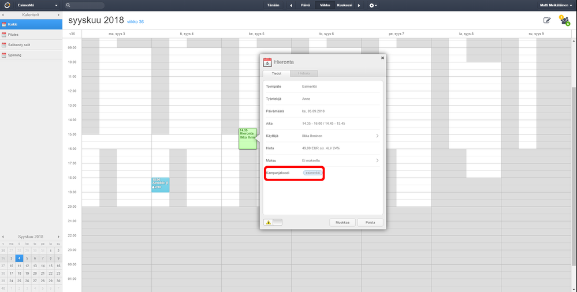Click the esimerkki campaign code tag

coord(312,173)
